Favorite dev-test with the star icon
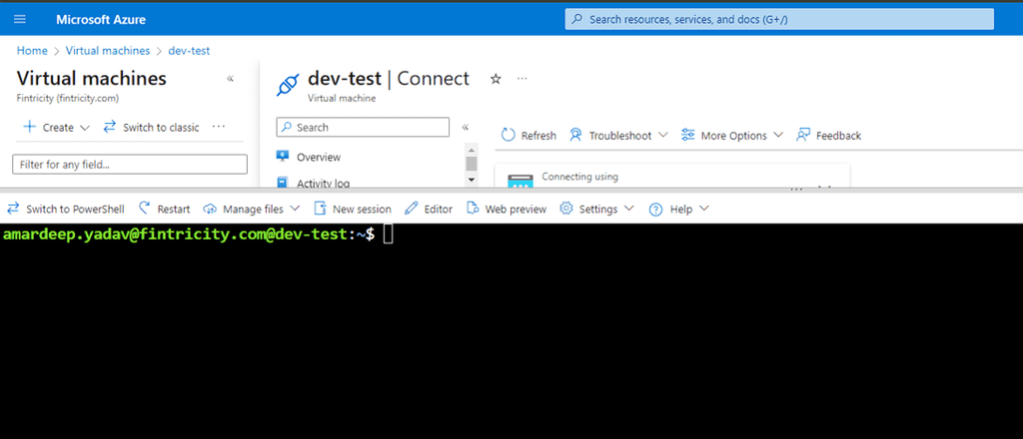Image resolution: width=1023 pixels, height=439 pixels. pos(496,79)
